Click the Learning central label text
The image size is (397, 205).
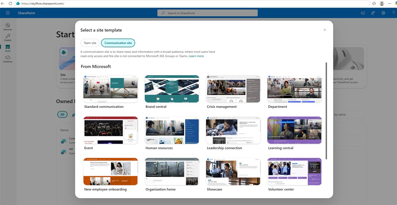[x=281, y=148]
